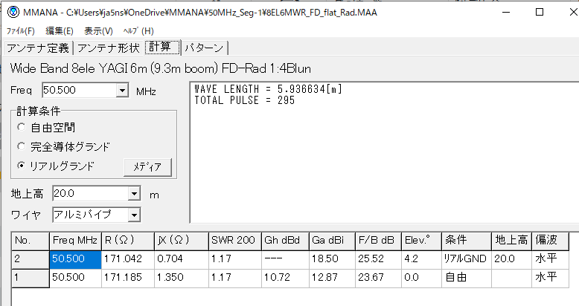579x306 pixels.
Task: Select the 完全導体グランド radio option
Action: pyautogui.click(x=21, y=146)
